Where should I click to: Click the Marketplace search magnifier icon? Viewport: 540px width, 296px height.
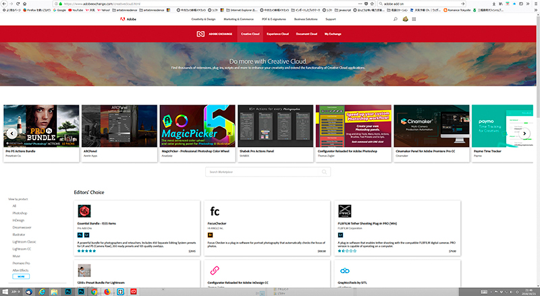(324, 172)
